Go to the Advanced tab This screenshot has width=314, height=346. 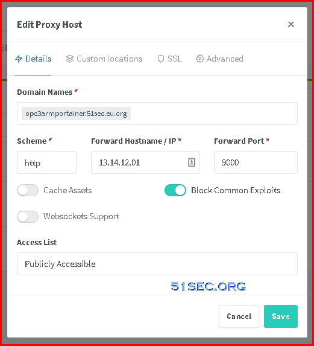pos(220,59)
